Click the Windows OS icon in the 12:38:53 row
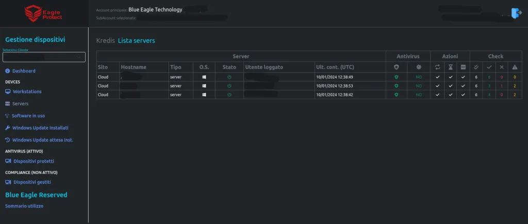The image size is (528, 224). coord(204,86)
